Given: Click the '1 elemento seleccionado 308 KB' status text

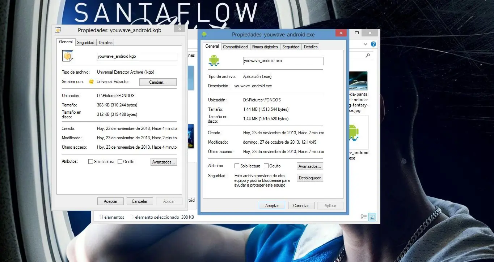Looking at the screenshot, I should pyautogui.click(x=163, y=217).
